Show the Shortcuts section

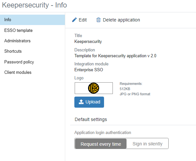[13, 51]
